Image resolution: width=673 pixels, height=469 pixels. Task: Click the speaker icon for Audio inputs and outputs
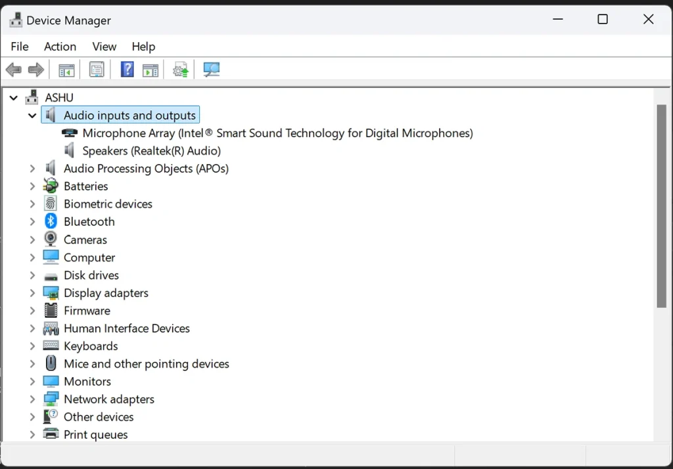51,115
